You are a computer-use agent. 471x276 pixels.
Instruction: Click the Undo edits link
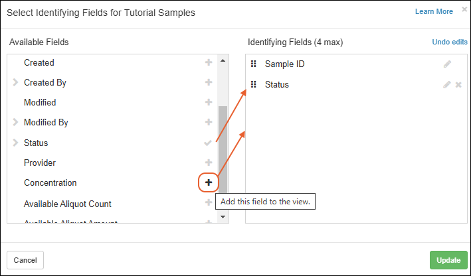pos(450,42)
